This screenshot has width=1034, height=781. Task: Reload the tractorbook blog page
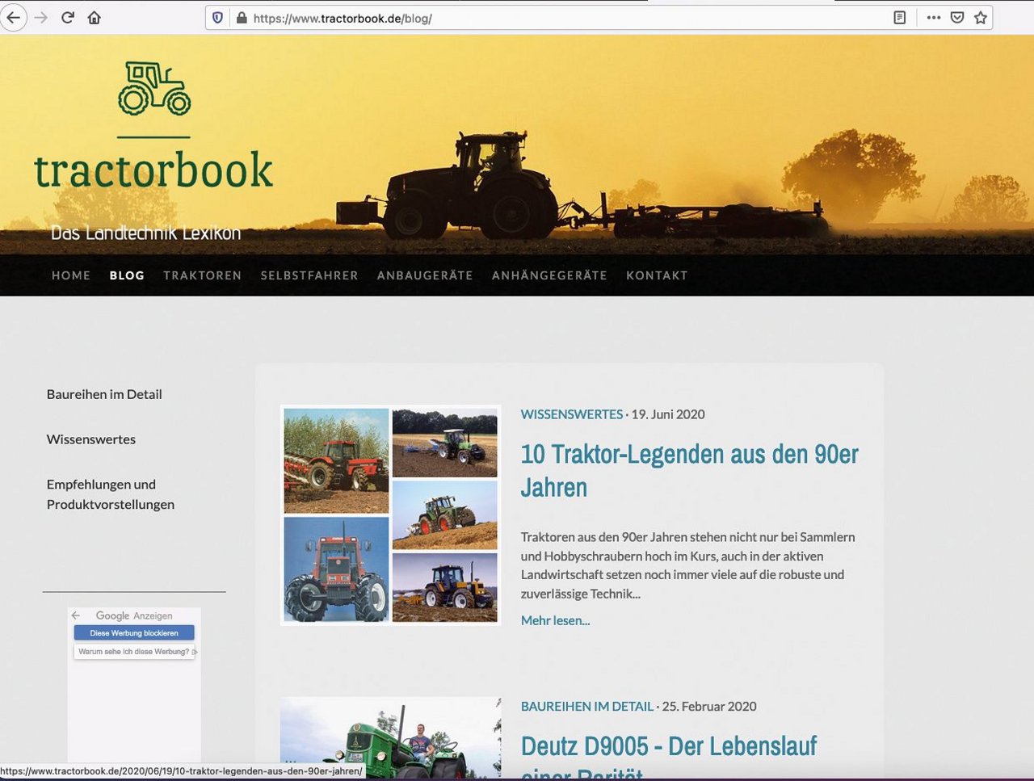click(68, 18)
